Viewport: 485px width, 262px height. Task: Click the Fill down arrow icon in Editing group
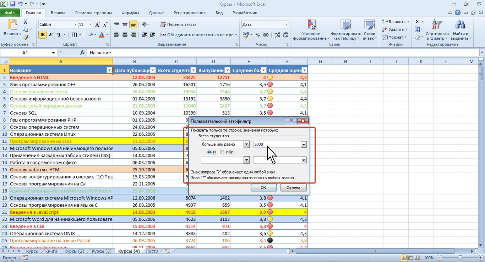tap(418, 29)
